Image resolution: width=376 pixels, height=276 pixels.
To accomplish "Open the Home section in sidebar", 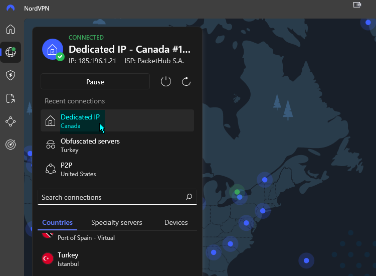I will coord(11,29).
